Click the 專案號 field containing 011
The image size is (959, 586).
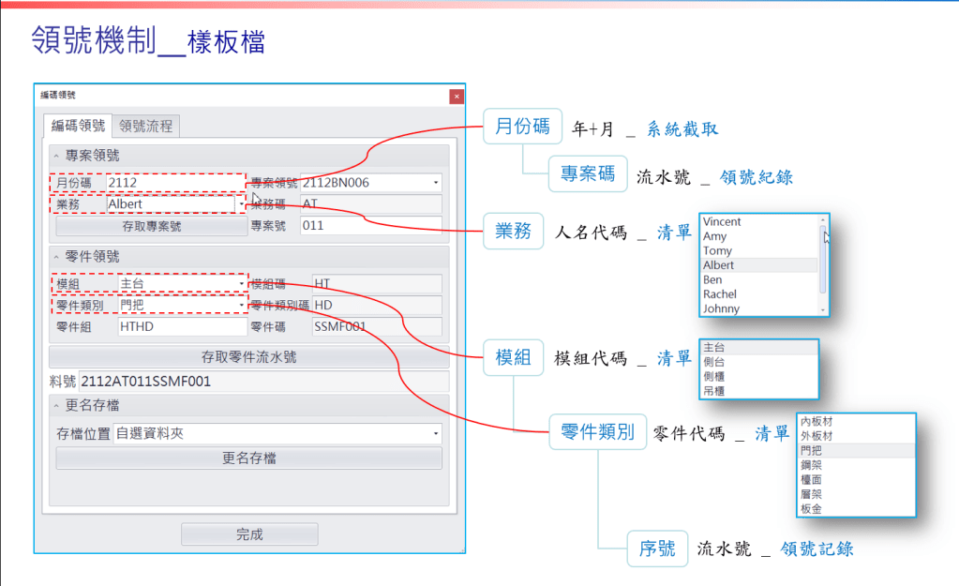tap(370, 225)
